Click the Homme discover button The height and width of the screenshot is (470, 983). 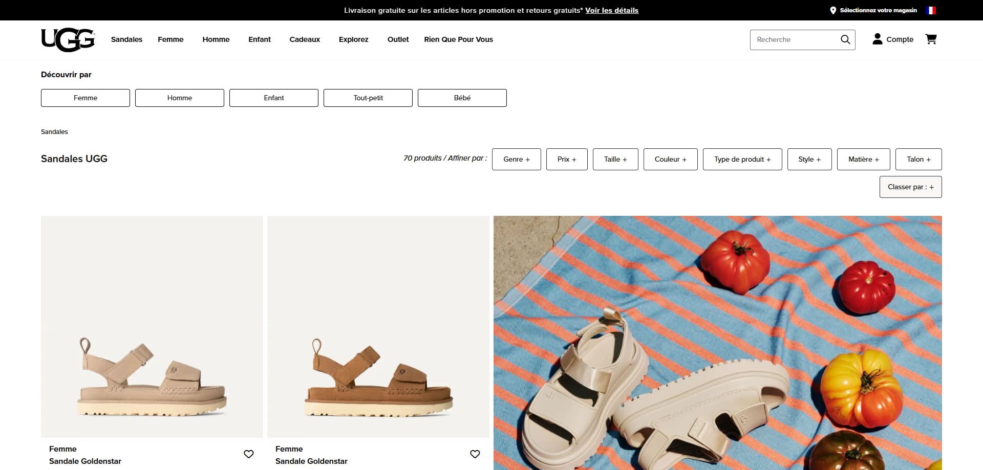[180, 98]
